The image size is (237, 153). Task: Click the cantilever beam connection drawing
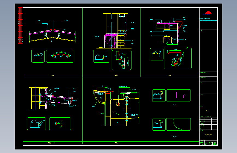click(x=54, y=98)
